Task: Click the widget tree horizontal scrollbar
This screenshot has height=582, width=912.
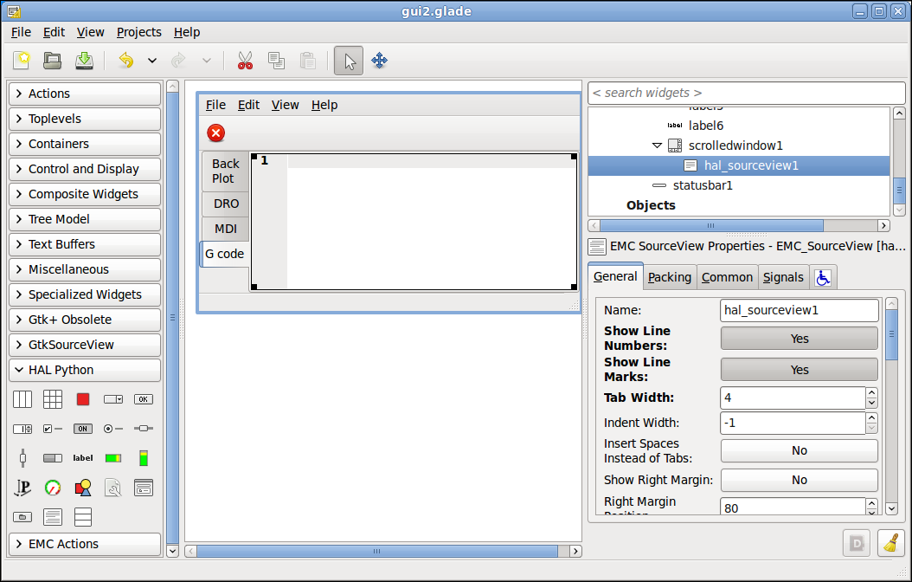Action: (710, 225)
